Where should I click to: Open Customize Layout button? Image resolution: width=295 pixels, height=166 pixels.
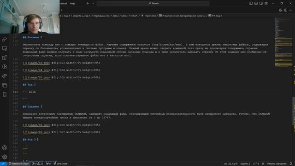(266, 3)
